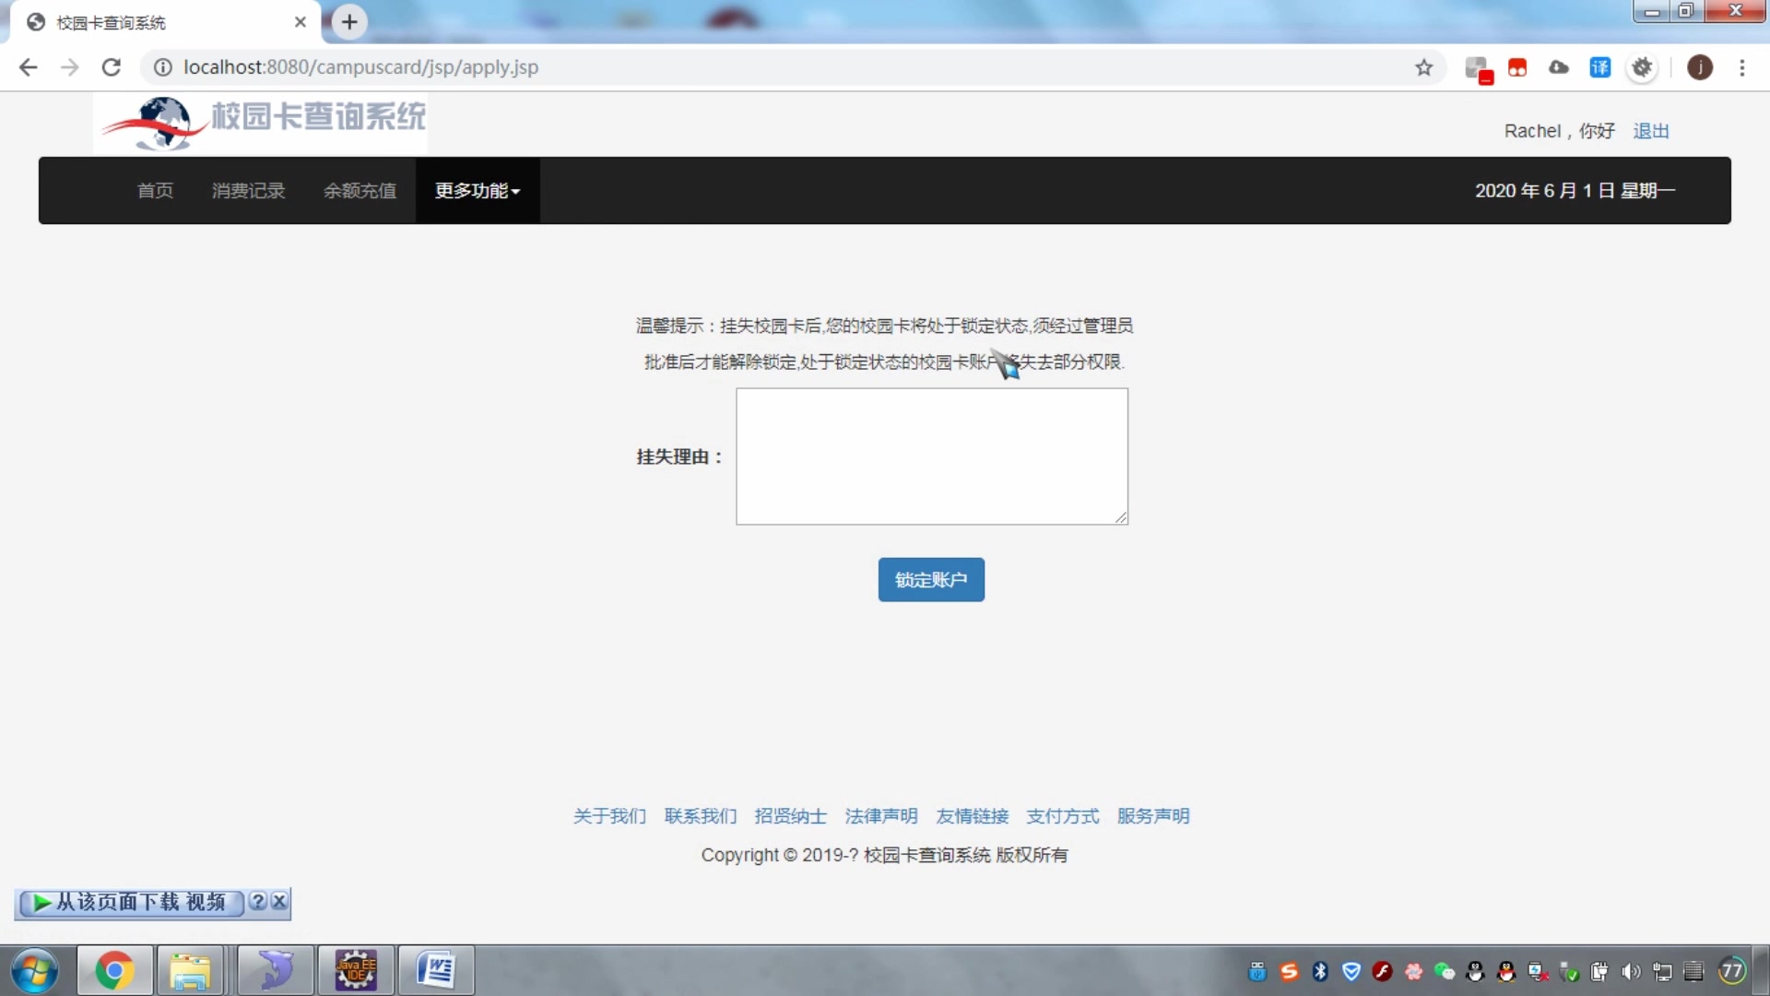This screenshot has width=1770, height=996.
Task: Click the 锁定账户 button
Action: (930, 579)
